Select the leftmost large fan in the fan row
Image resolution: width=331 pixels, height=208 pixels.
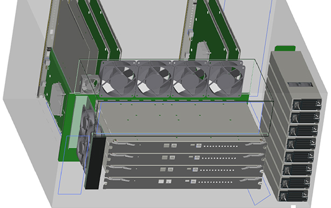[118, 80]
